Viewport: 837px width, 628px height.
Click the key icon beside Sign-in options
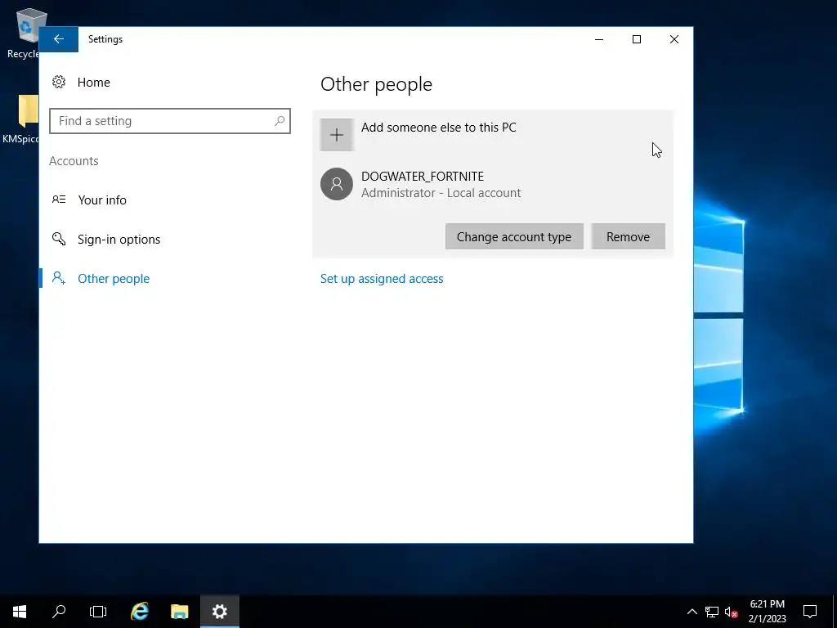(x=59, y=239)
